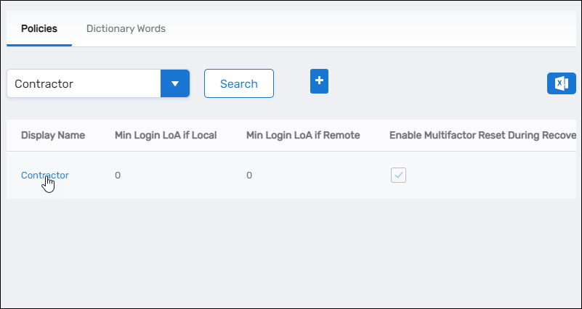
Task: Click the Min Login LoA if Remote header
Action: [x=303, y=135]
